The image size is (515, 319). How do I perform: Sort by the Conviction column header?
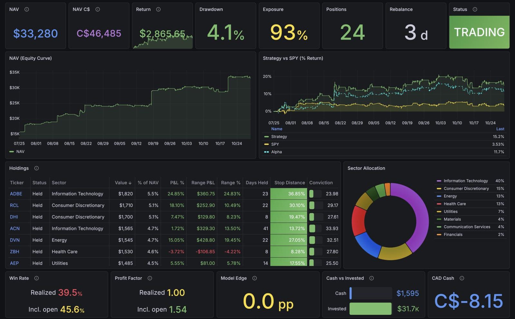(321, 183)
